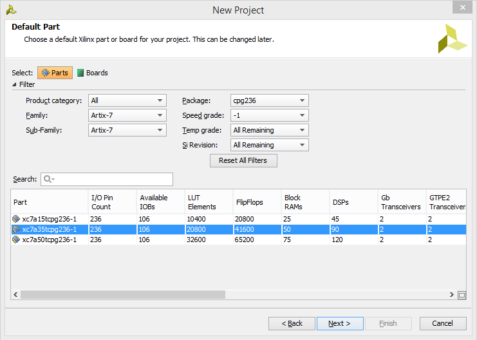Open Product category dropdown
The height and width of the screenshot is (340, 477).
click(127, 100)
